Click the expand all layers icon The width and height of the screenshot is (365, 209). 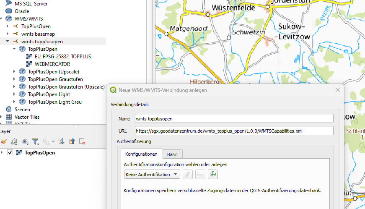click(61, 141)
